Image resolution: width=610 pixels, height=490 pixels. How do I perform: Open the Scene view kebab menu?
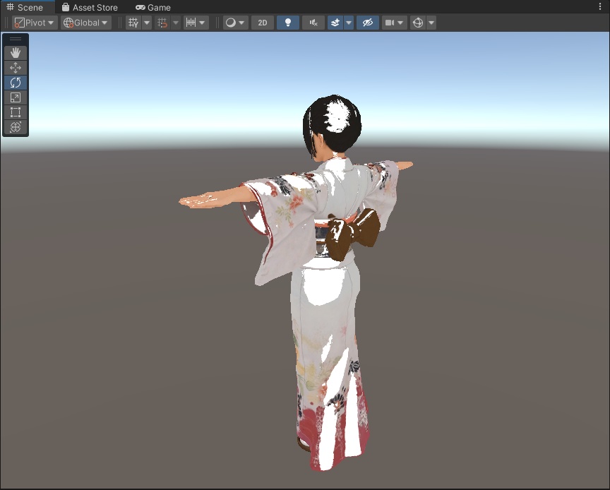(x=600, y=6)
